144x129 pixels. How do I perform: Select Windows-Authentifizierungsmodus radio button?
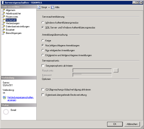pos(43,22)
